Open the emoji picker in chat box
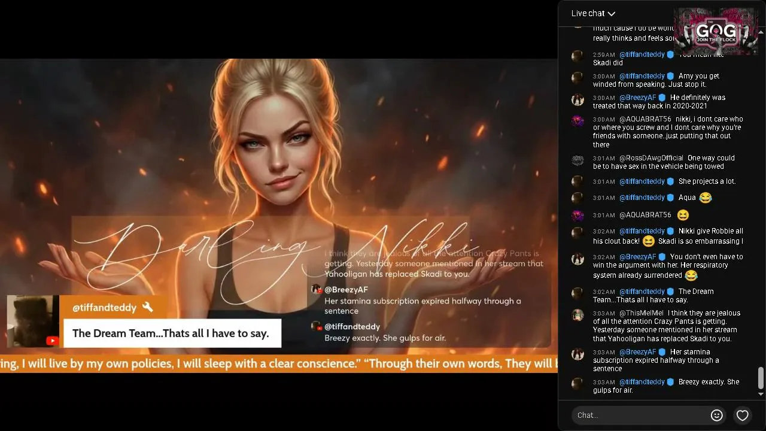 tap(716, 415)
